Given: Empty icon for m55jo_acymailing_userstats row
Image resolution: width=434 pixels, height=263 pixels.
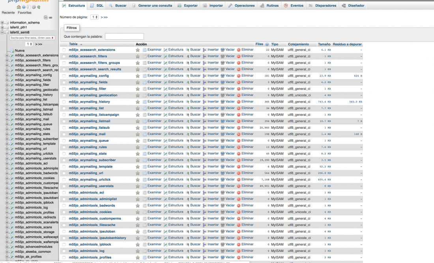Looking at the screenshot, I should point(223,186).
